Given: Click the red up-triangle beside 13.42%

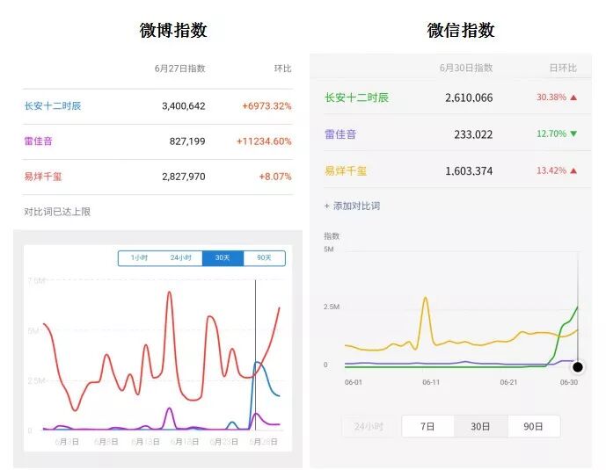Looking at the screenshot, I should coord(573,170).
